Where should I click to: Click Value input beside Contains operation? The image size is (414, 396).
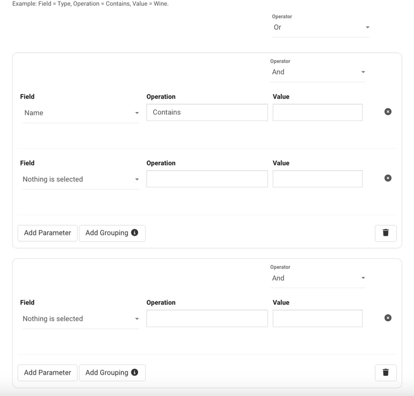pyautogui.click(x=317, y=113)
